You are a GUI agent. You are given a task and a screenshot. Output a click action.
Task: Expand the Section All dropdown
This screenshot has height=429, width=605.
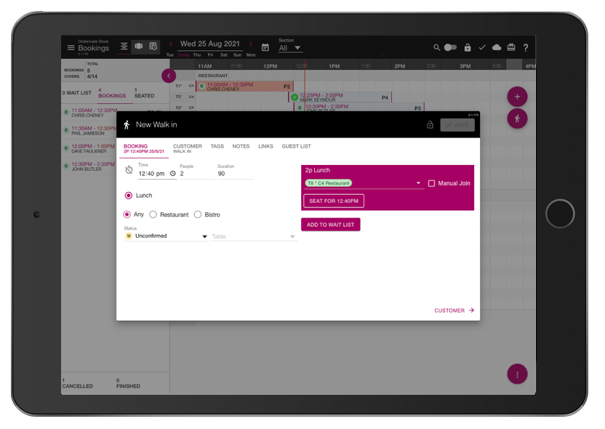click(x=290, y=48)
